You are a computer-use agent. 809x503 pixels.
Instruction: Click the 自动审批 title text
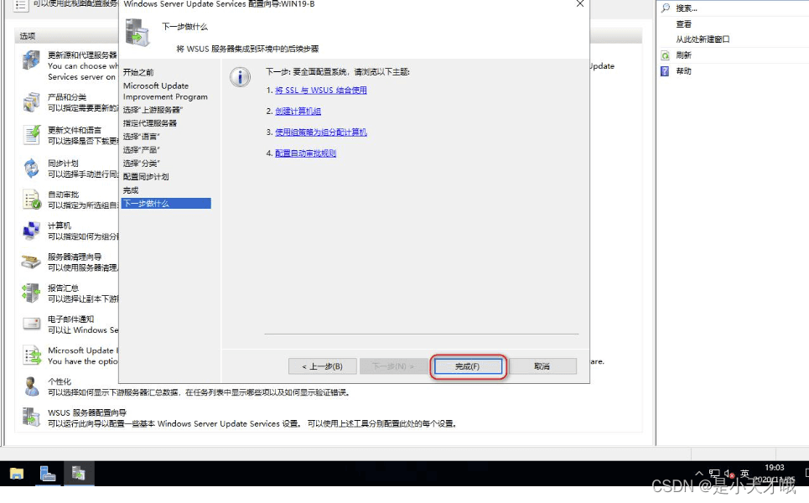(x=63, y=194)
